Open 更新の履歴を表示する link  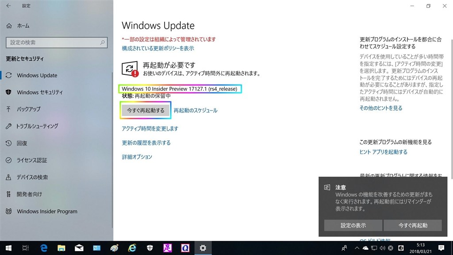tap(146, 143)
